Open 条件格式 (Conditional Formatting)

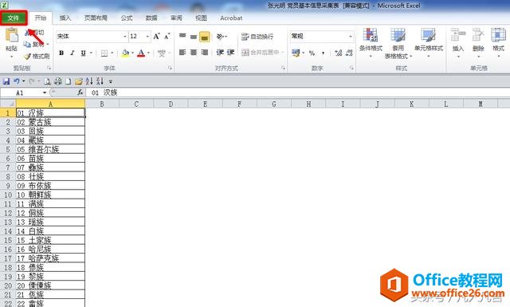coord(371,43)
